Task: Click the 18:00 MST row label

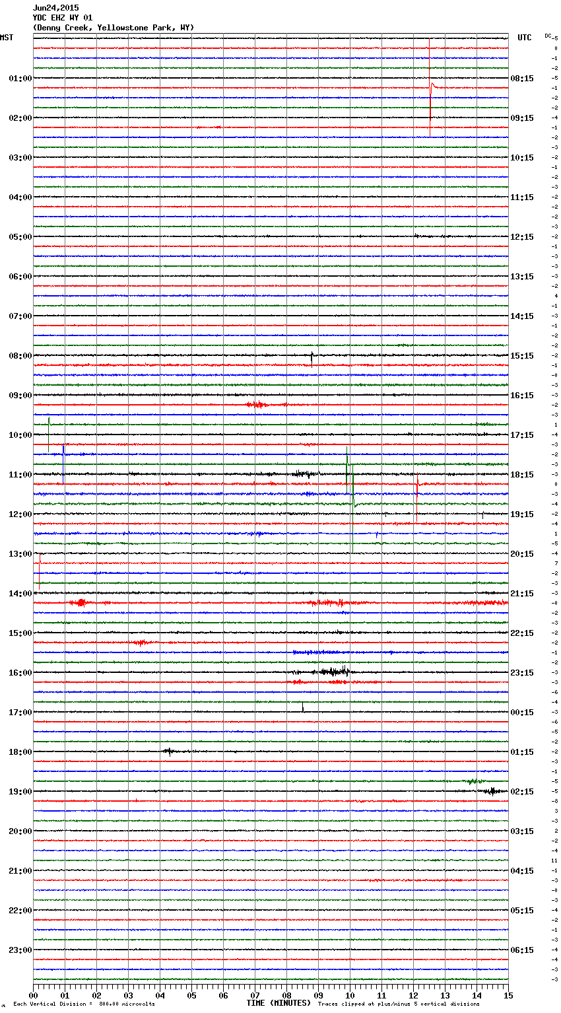Action: click(20, 751)
